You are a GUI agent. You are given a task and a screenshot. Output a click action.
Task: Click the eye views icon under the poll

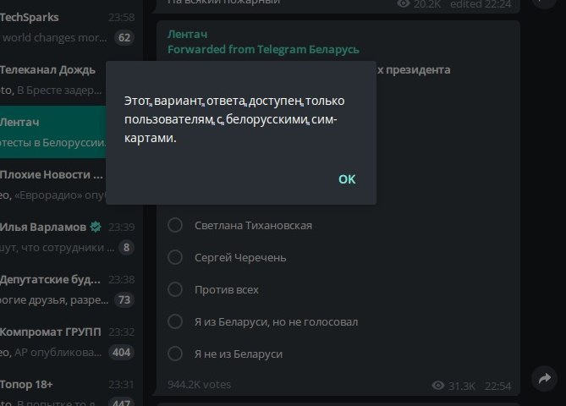pos(437,386)
